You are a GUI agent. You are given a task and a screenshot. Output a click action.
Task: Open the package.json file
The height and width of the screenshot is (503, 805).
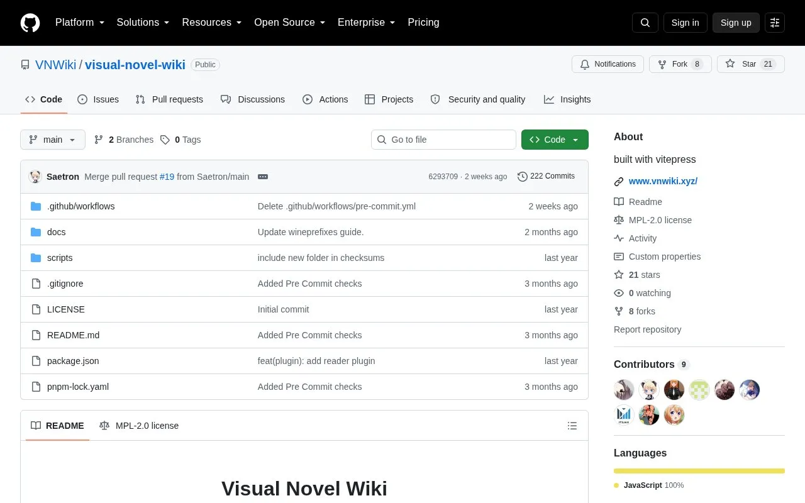click(73, 361)
